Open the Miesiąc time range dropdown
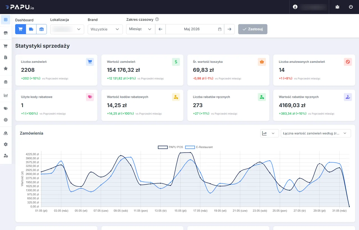Image resolution: width=359 pixels, height=230 pixels. point(141,29)
